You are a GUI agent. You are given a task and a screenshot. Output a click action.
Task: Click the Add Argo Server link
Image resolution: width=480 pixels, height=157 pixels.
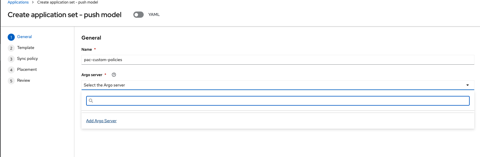101,121
